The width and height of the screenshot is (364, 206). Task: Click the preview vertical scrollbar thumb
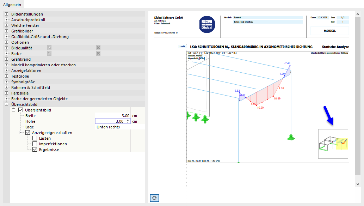pos(358,96)
